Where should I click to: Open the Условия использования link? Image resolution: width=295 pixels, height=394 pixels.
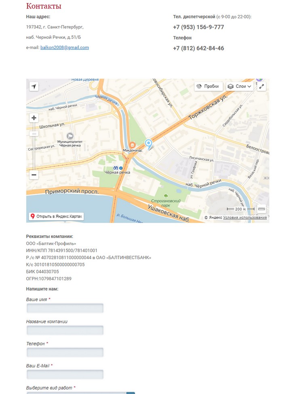[x=245, y=217]
